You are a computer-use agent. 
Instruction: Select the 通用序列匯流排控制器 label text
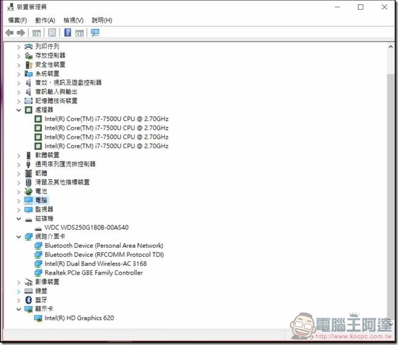[66, 164]
